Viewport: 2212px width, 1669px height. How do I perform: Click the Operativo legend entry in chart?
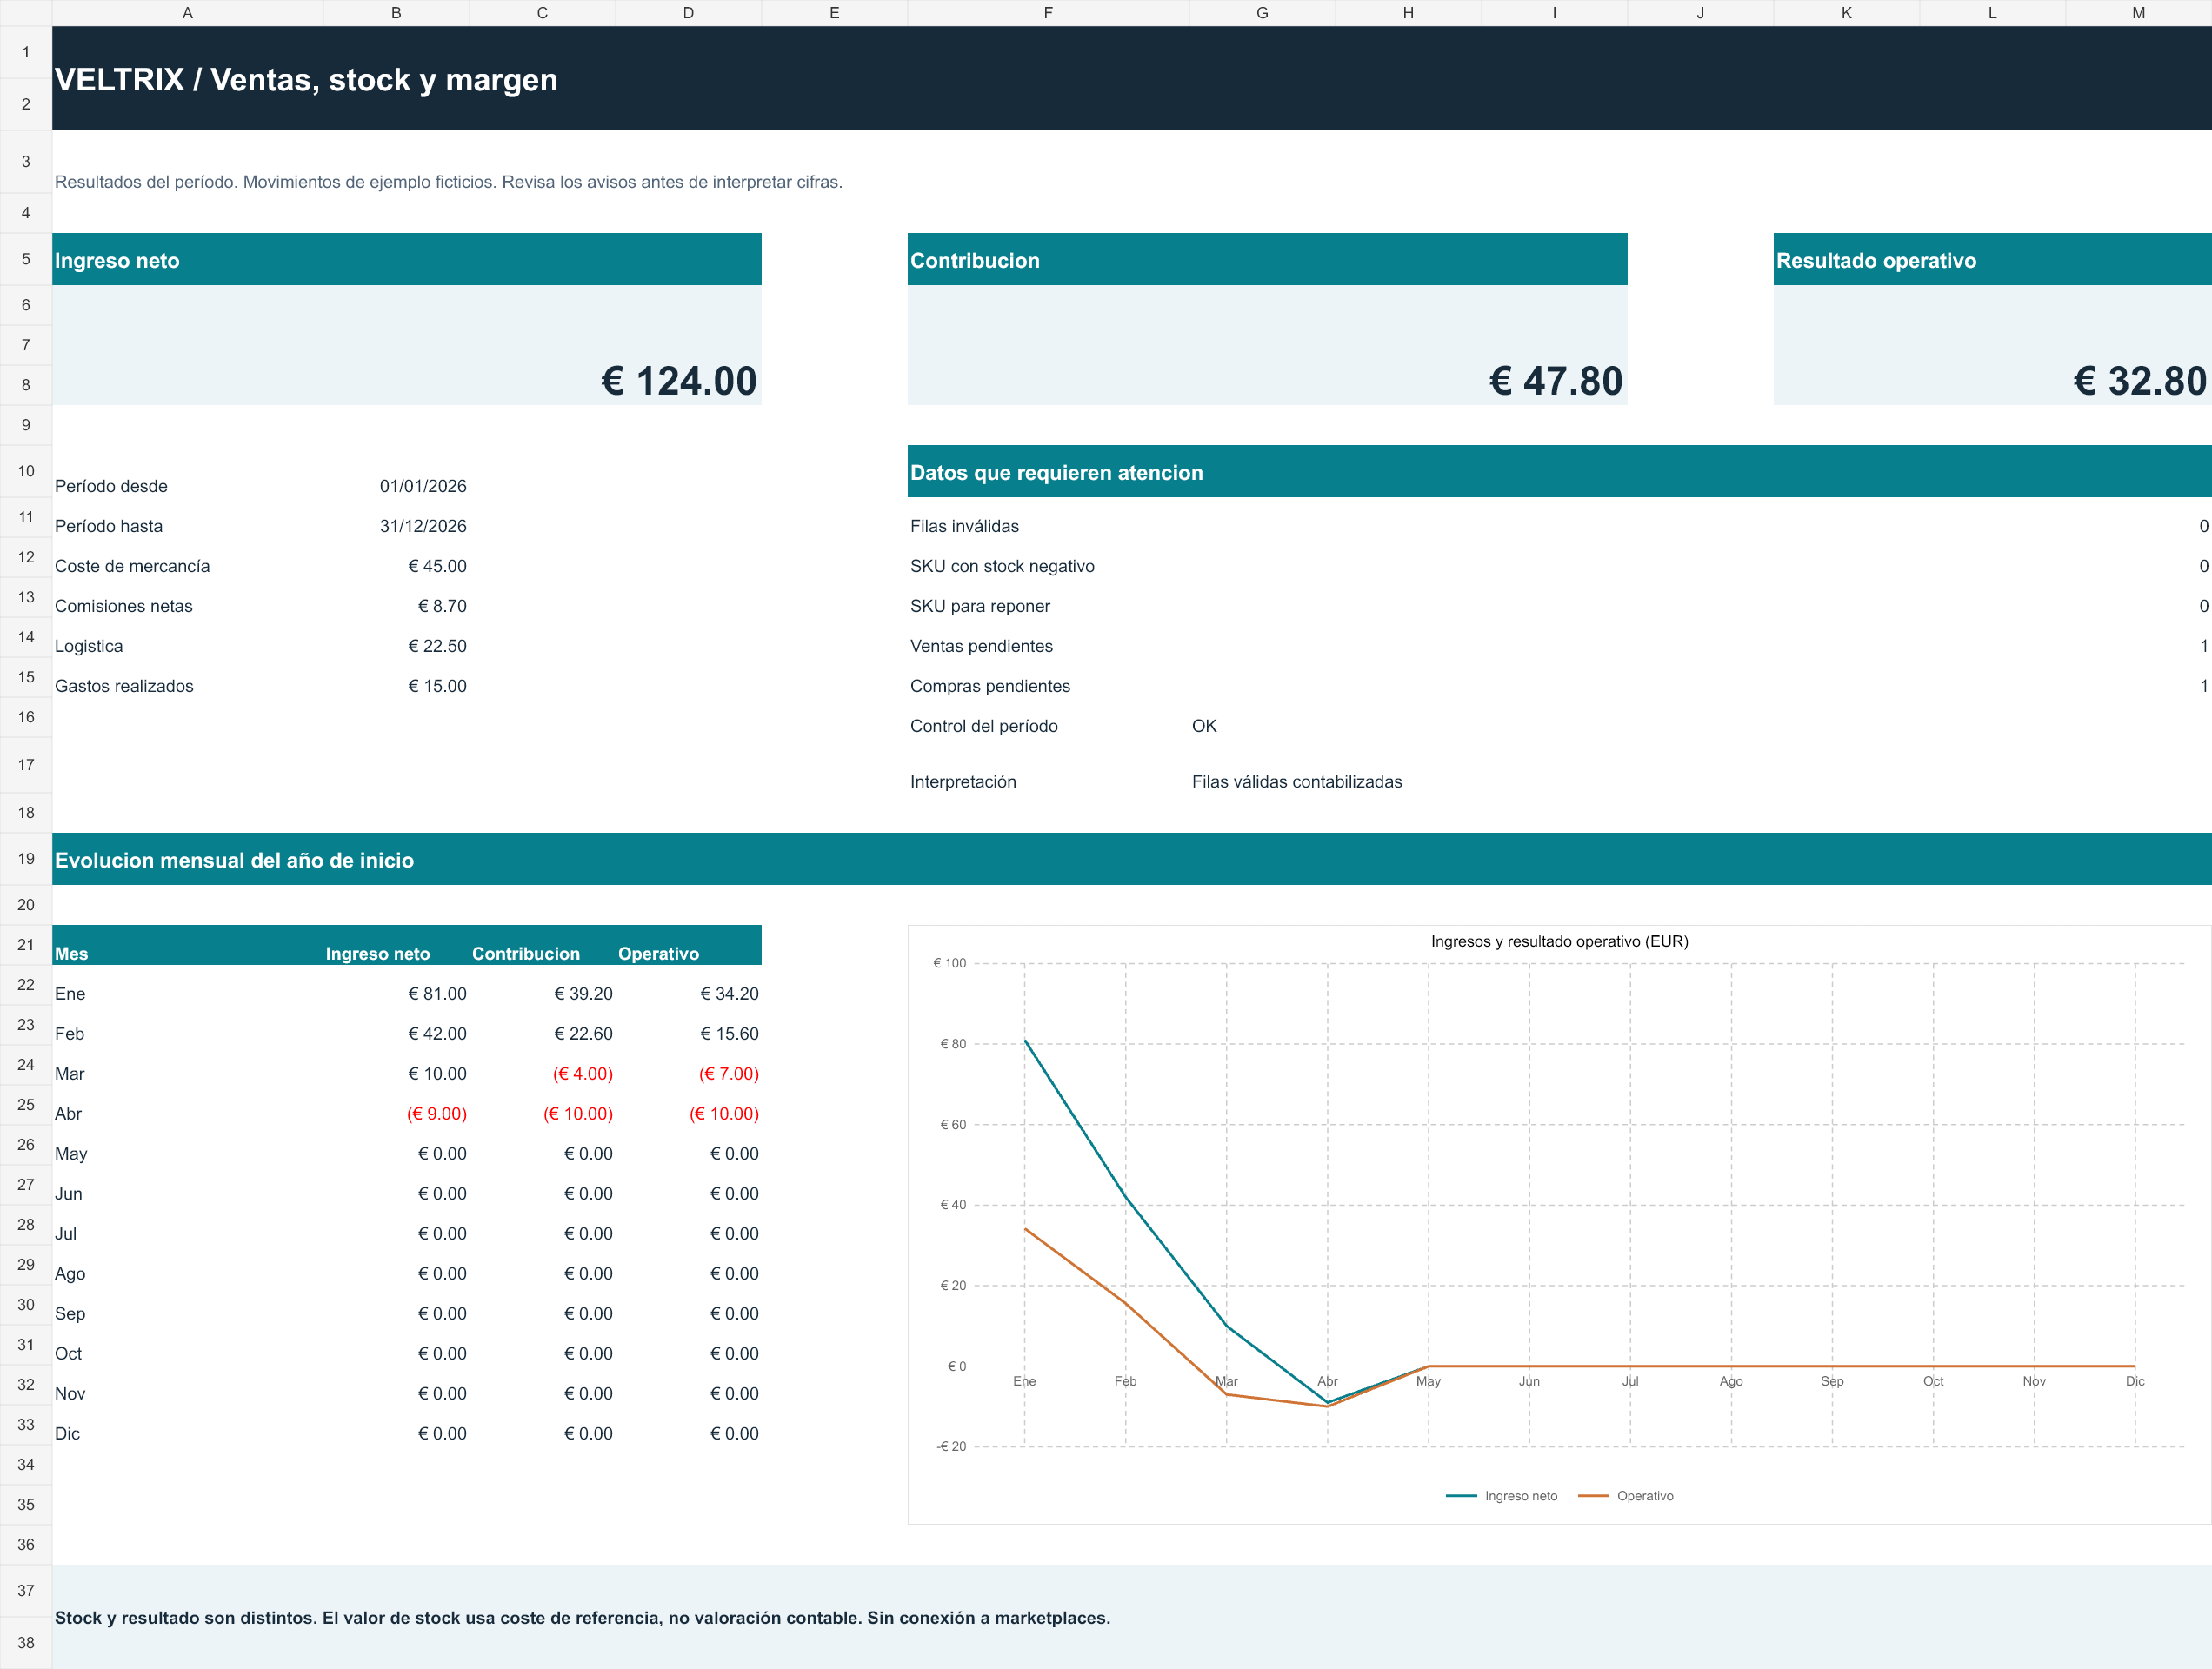pyautogui.click(x=1626, y=1496)
